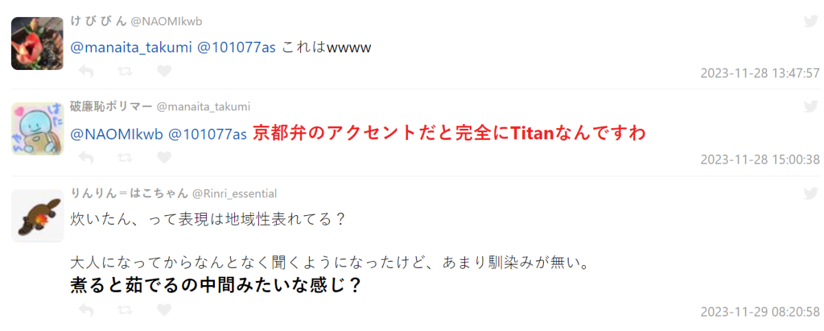Open りんりん＝はこちゃん's platypus avatar
This screenshot has width=824, height=331.
(x=38, y=215)
